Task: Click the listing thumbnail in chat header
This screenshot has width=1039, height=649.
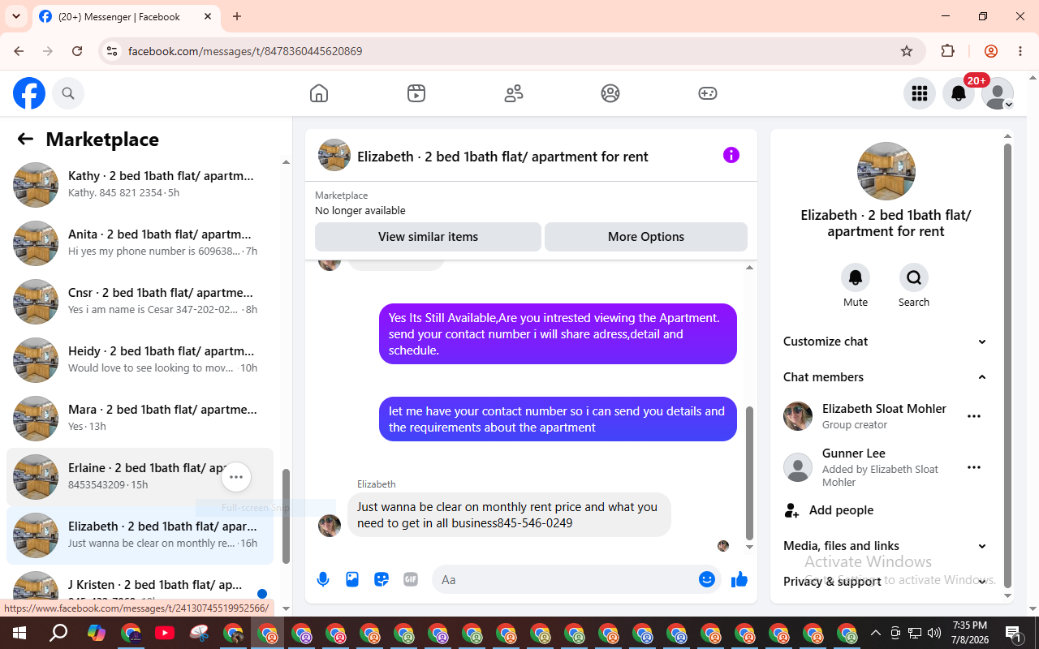Action: click(x=334, y=155)
